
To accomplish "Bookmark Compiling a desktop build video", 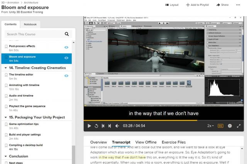I will [6, 145].
